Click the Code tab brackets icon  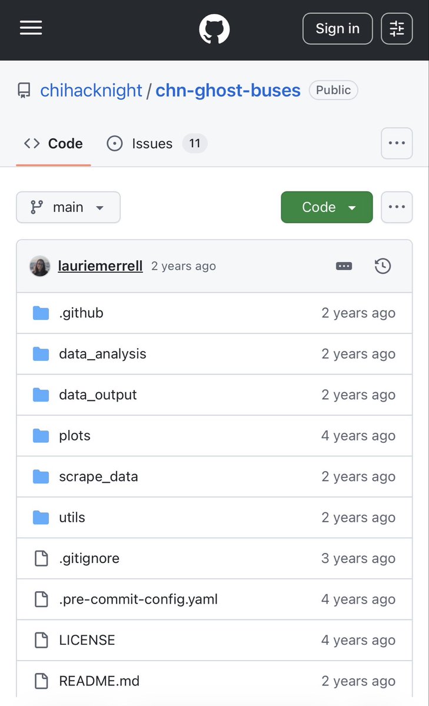(32, 144)
